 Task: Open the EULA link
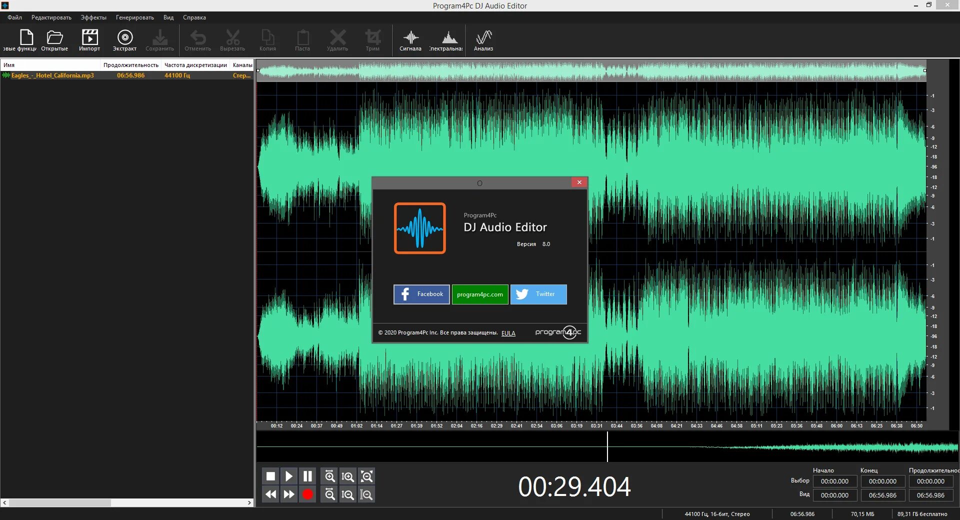click(x=508, y=333)
